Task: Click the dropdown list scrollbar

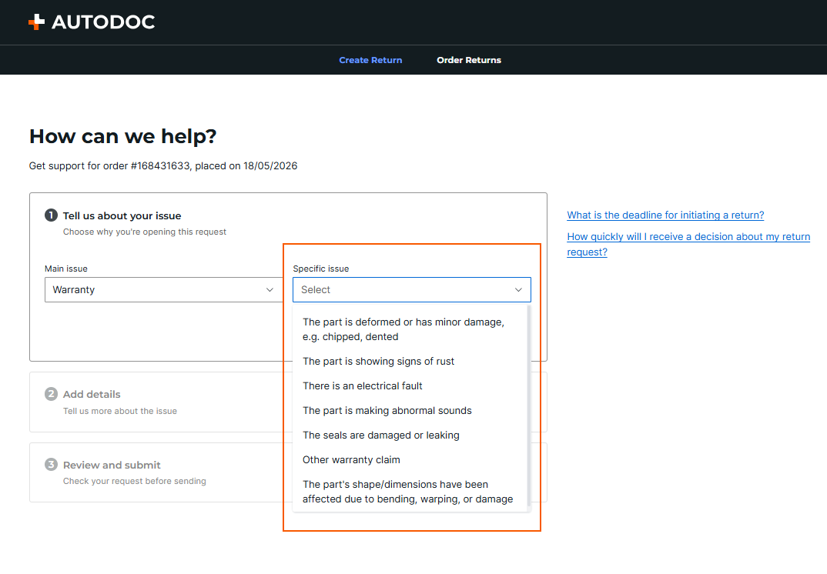Action: [529, 405]
